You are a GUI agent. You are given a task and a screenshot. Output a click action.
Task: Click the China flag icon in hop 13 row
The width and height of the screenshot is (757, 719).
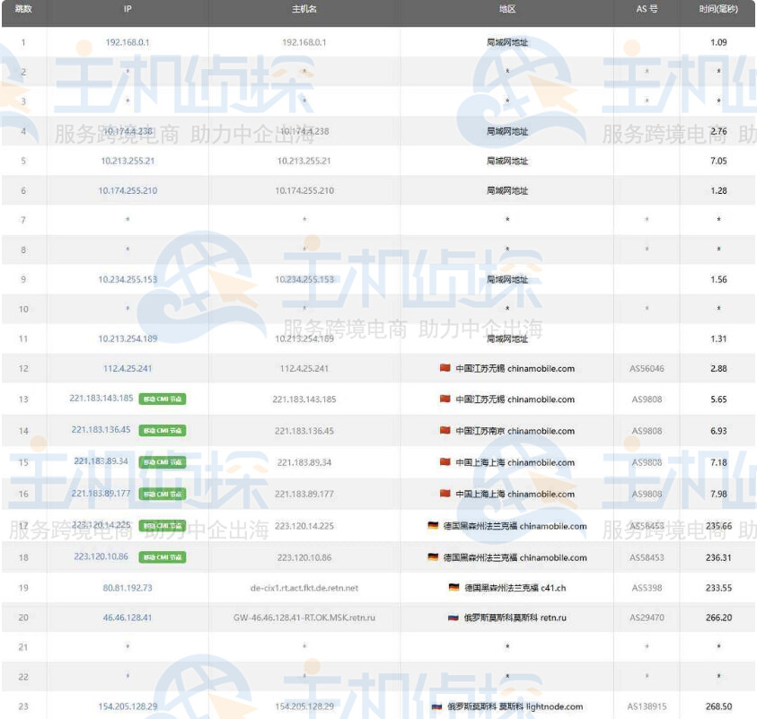point(445,399)
